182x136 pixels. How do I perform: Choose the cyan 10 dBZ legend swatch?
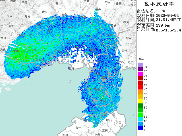tap(140, 119)
